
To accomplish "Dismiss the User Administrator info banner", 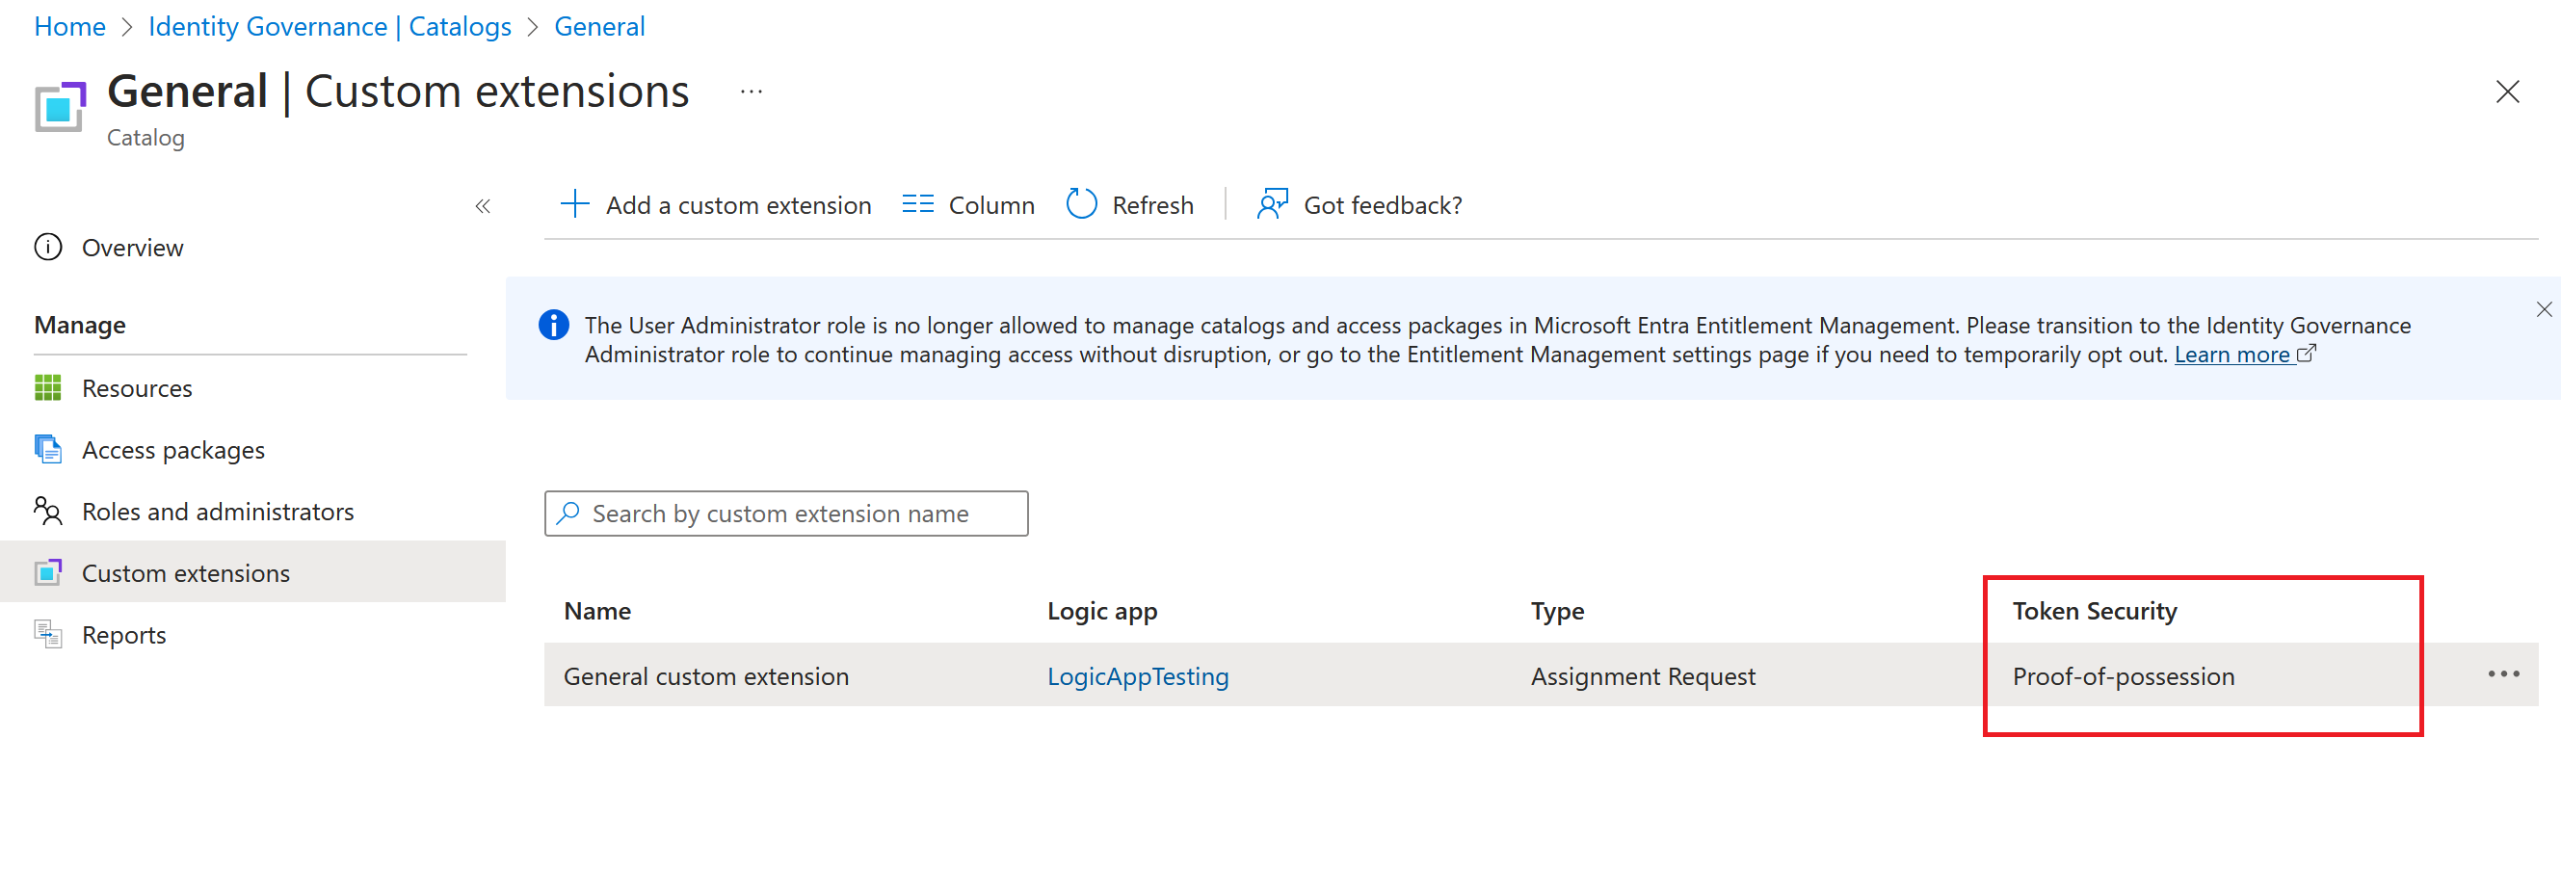I will click(x=2543, y=310).
